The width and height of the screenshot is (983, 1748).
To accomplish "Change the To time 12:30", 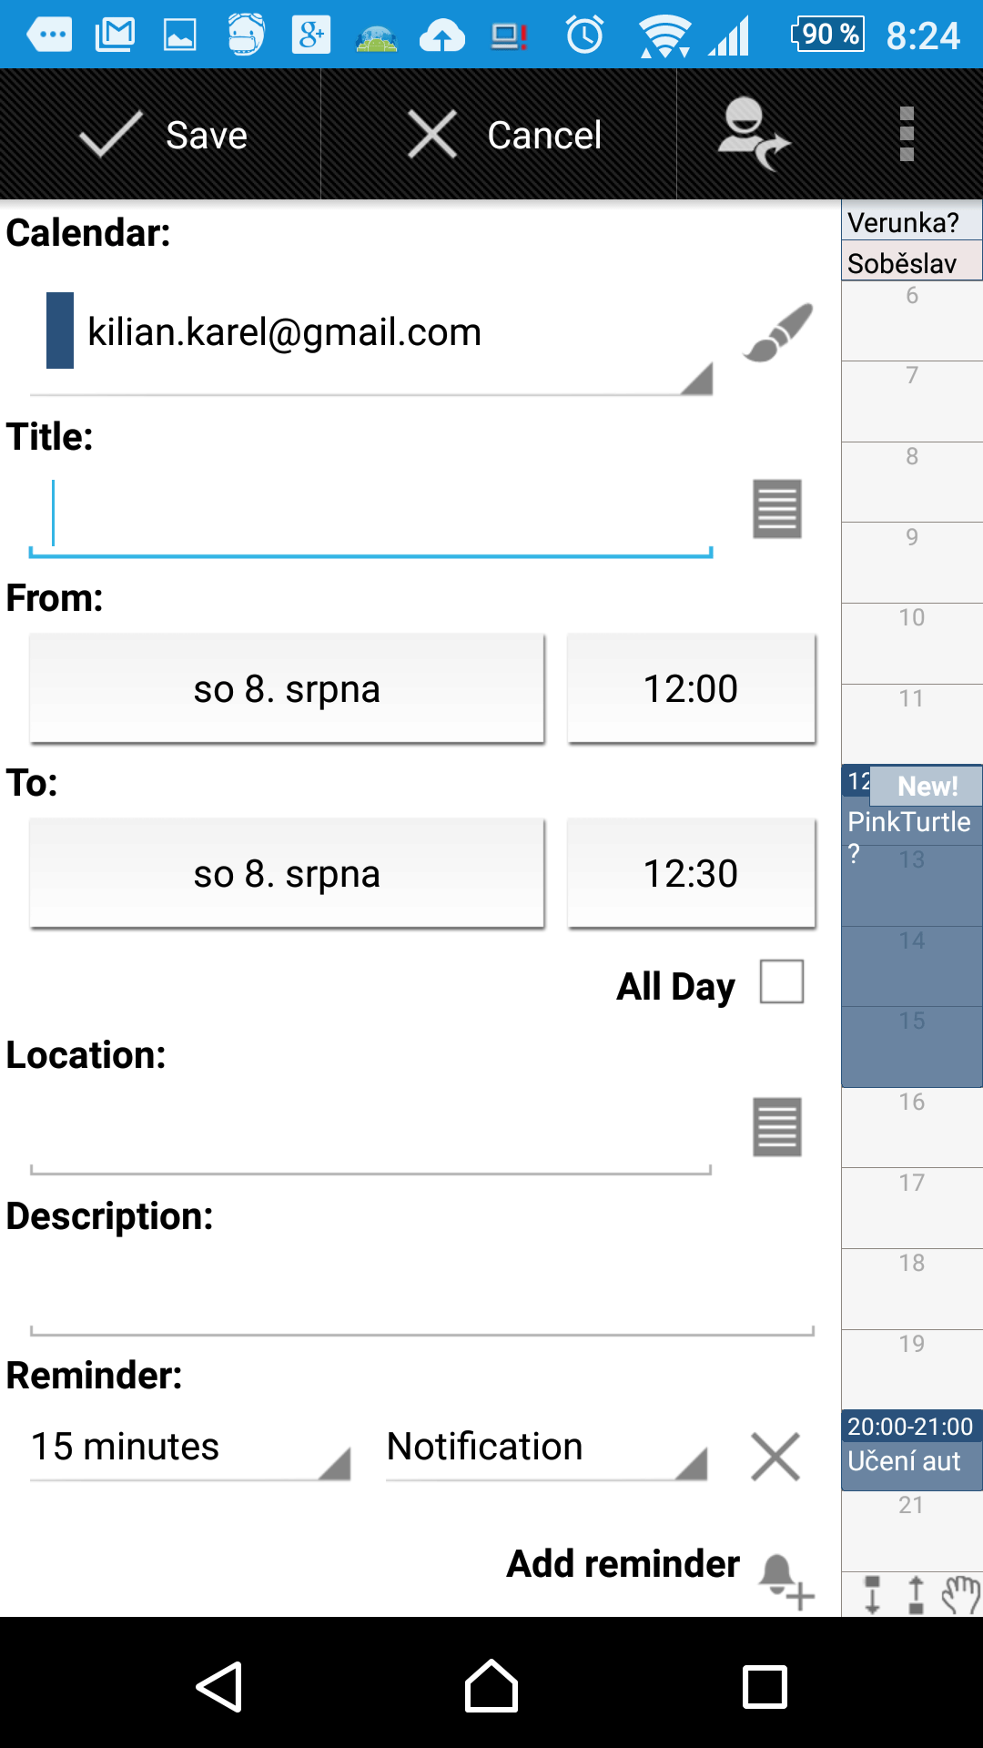I will click(x=691, y=874).
